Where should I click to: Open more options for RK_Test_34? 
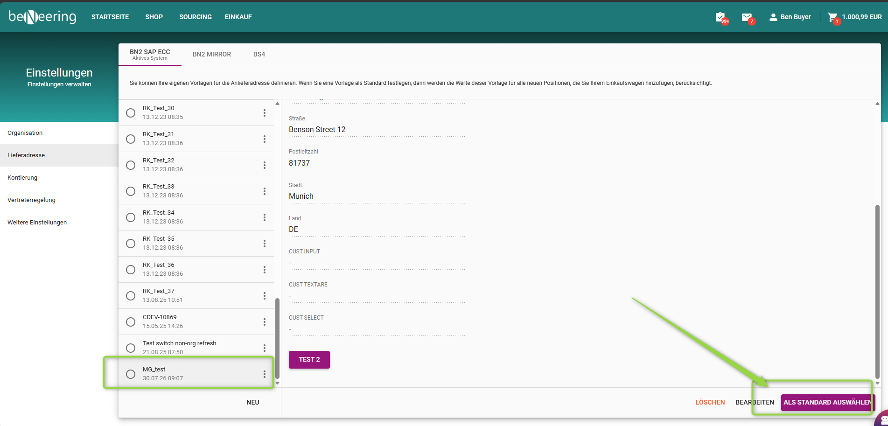tap(264, 217)
